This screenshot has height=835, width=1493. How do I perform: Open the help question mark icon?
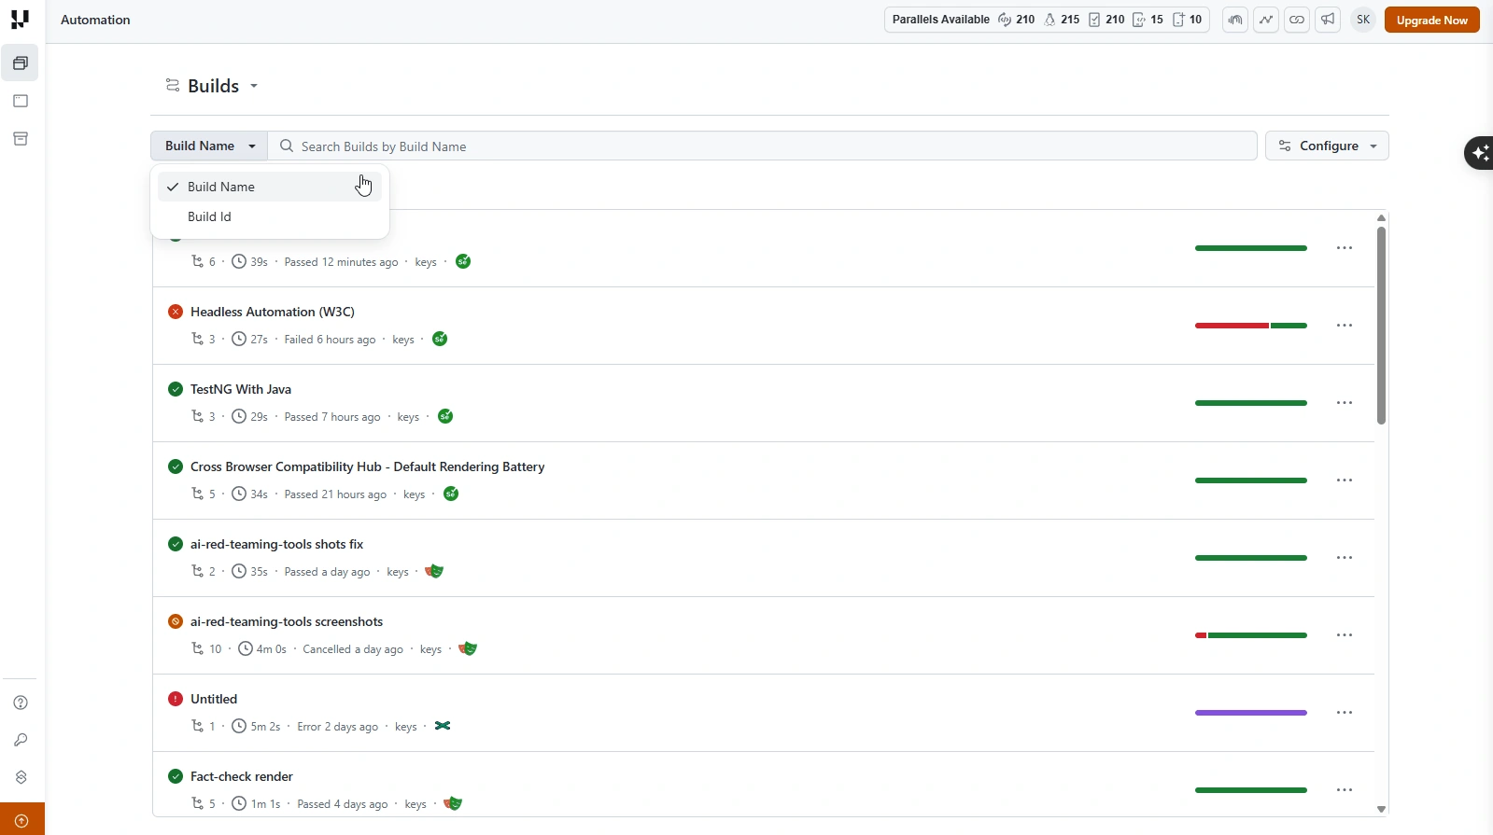[21, 703]
